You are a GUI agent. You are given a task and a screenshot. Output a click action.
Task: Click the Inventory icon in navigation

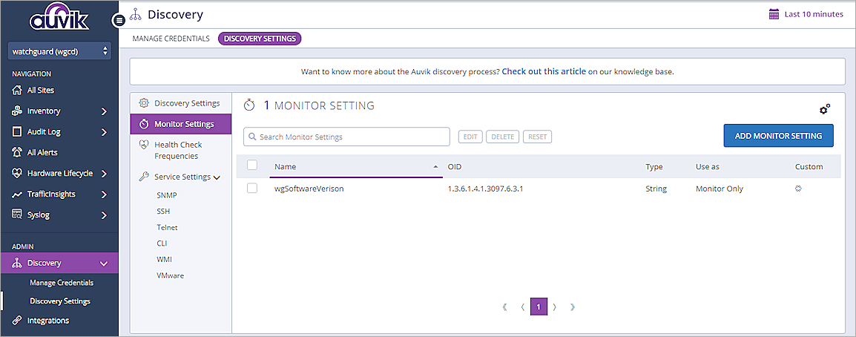tap(16, 111)
